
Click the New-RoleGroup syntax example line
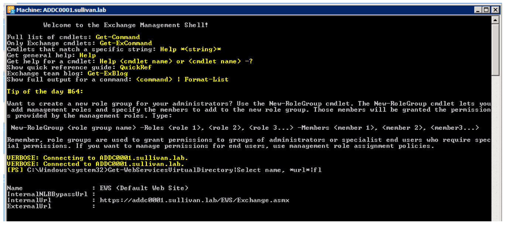tap(245, 128)
